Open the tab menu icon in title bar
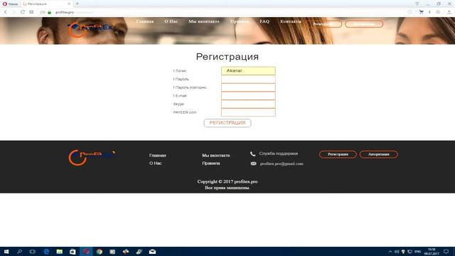This screenshot has height=256, width=455. coord(417,4)
